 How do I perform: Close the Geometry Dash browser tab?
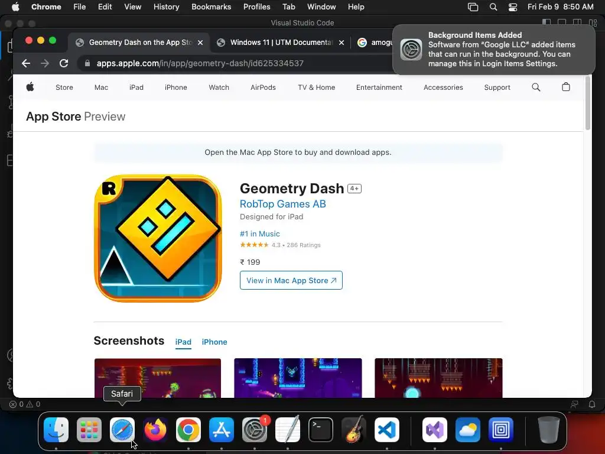coord(200,43)
